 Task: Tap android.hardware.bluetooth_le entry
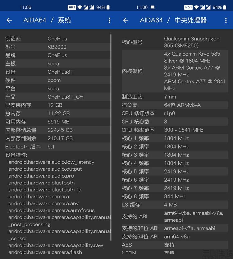(45, 190)
